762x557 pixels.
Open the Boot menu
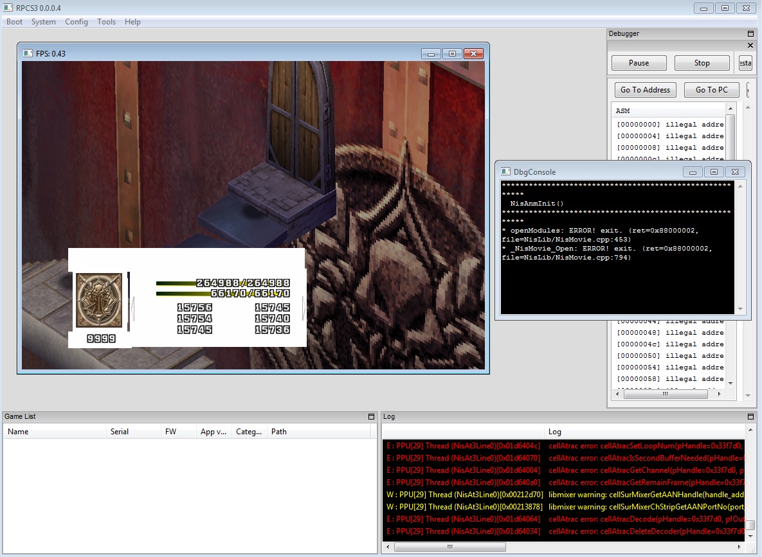tap(14, 22)
